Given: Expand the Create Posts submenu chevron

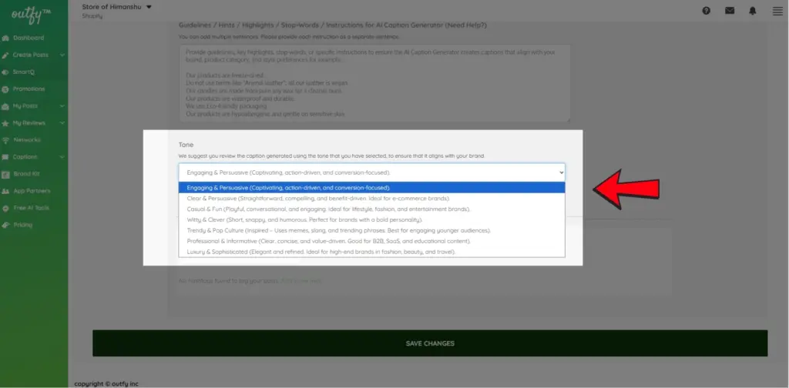Looking at the screenshot, I should (x=62, y=55).
